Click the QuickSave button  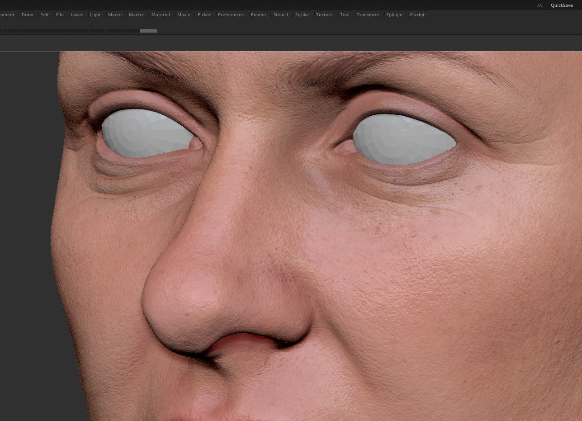click(562, 5)
